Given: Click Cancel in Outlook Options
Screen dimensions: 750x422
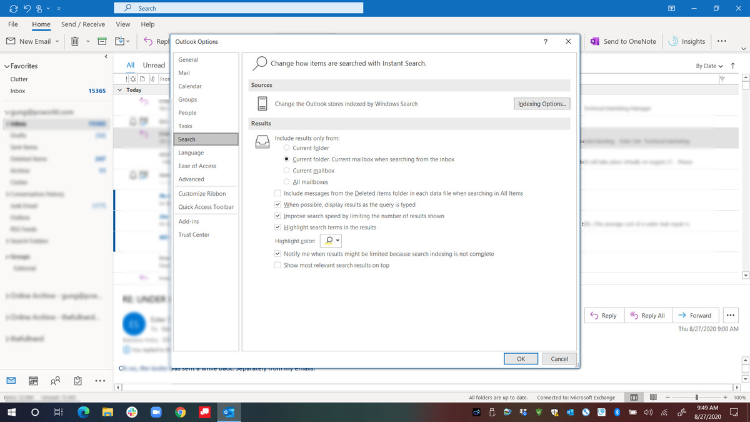Looking at the screenshot, I should (559, 359).
